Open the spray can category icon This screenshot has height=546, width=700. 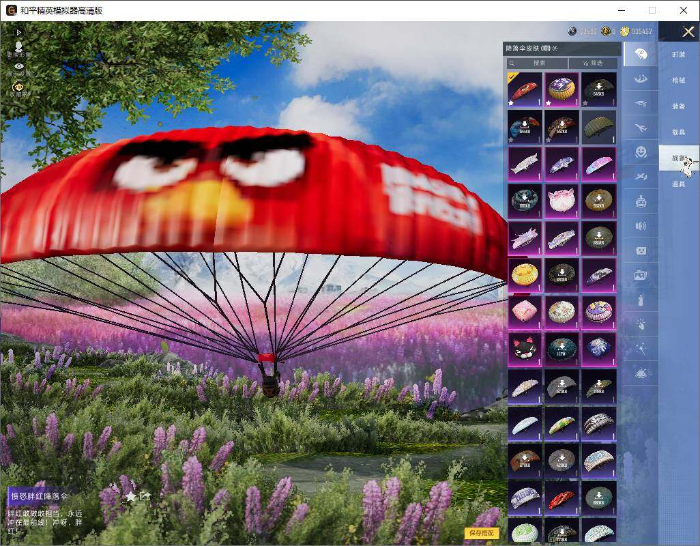point(641,300)
